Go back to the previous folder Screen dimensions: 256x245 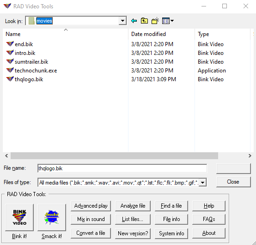point(134,21)
